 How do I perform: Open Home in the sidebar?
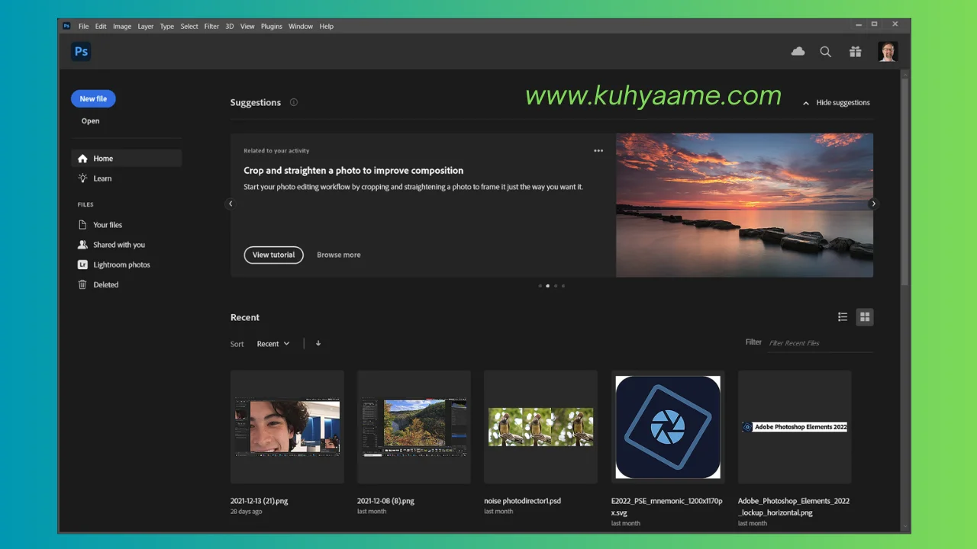click(126, 159)
